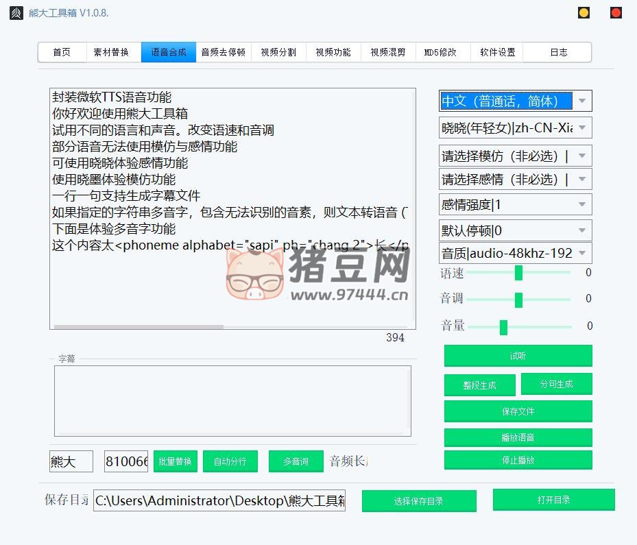The height and width of the screenshot is (545, 637).
Task: Click the yellow minimize circle button
Action: click(x=584, y=12)
